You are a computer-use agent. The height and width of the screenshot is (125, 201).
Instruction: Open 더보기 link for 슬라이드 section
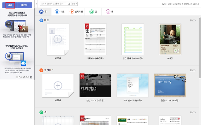[193, 70]
